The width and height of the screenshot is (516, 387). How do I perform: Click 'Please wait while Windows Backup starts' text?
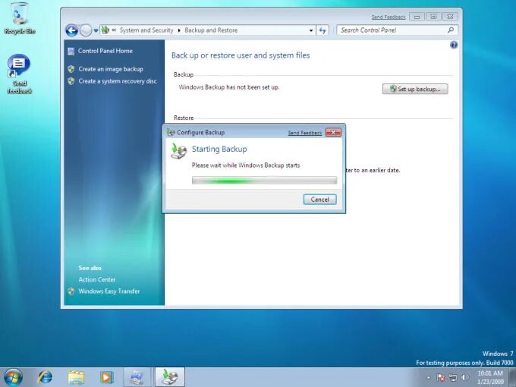(246, 165)
